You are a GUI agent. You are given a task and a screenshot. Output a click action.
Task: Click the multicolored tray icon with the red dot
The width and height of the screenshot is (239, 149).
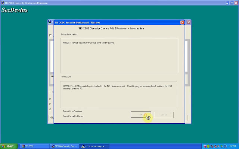coord(205,146)
